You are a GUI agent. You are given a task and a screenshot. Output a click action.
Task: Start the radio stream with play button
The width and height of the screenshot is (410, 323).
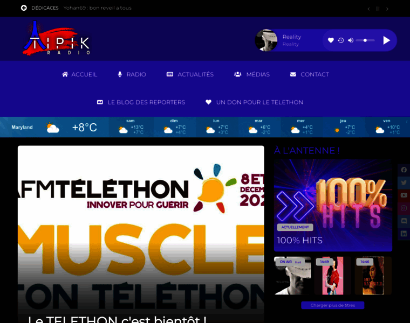386,40
